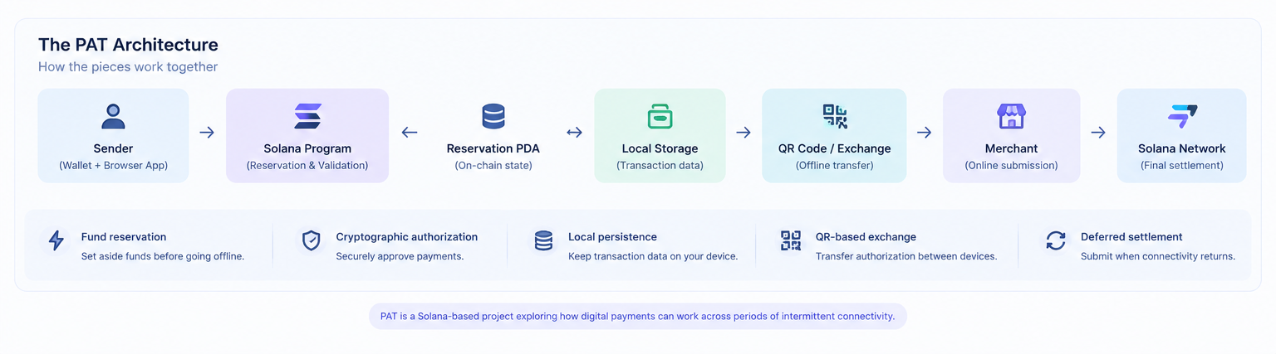
Task: Click the "(On-chain state)" subtitle
Action: click(493, 166)
